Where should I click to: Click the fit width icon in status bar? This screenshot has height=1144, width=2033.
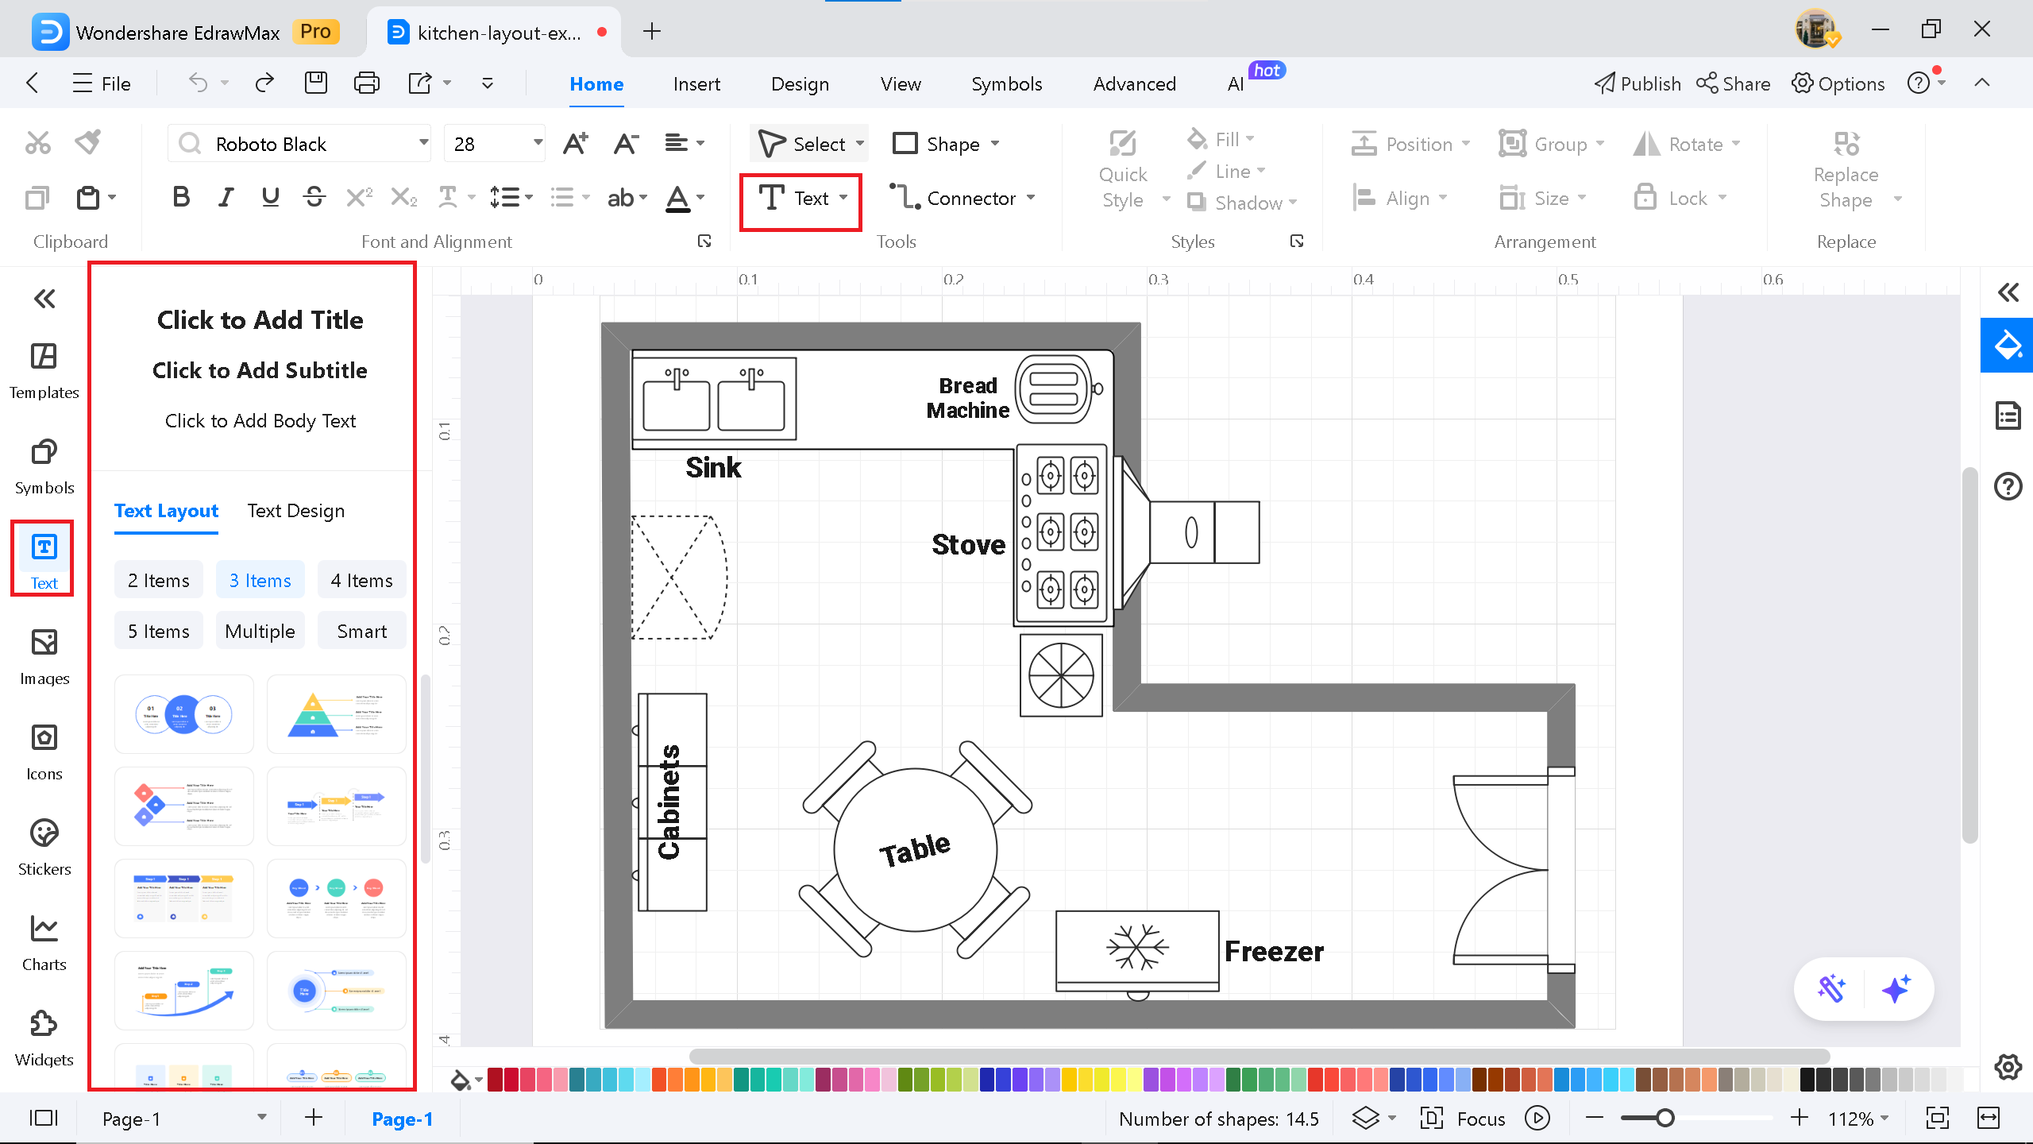(x=1989, y=1119)
